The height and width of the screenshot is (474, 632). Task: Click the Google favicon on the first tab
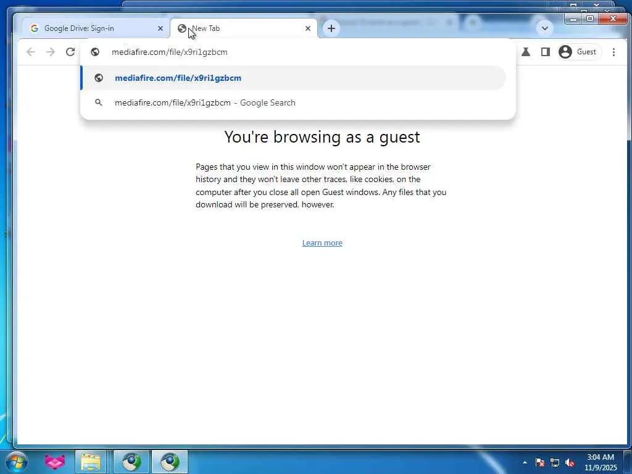pyautogui.click(x=35, y=28)
